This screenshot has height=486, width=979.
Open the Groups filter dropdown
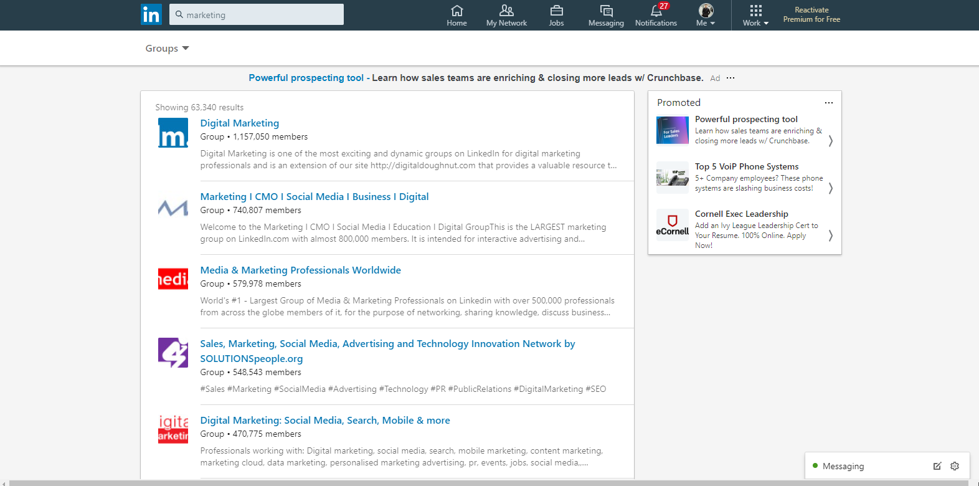point(167,48)
